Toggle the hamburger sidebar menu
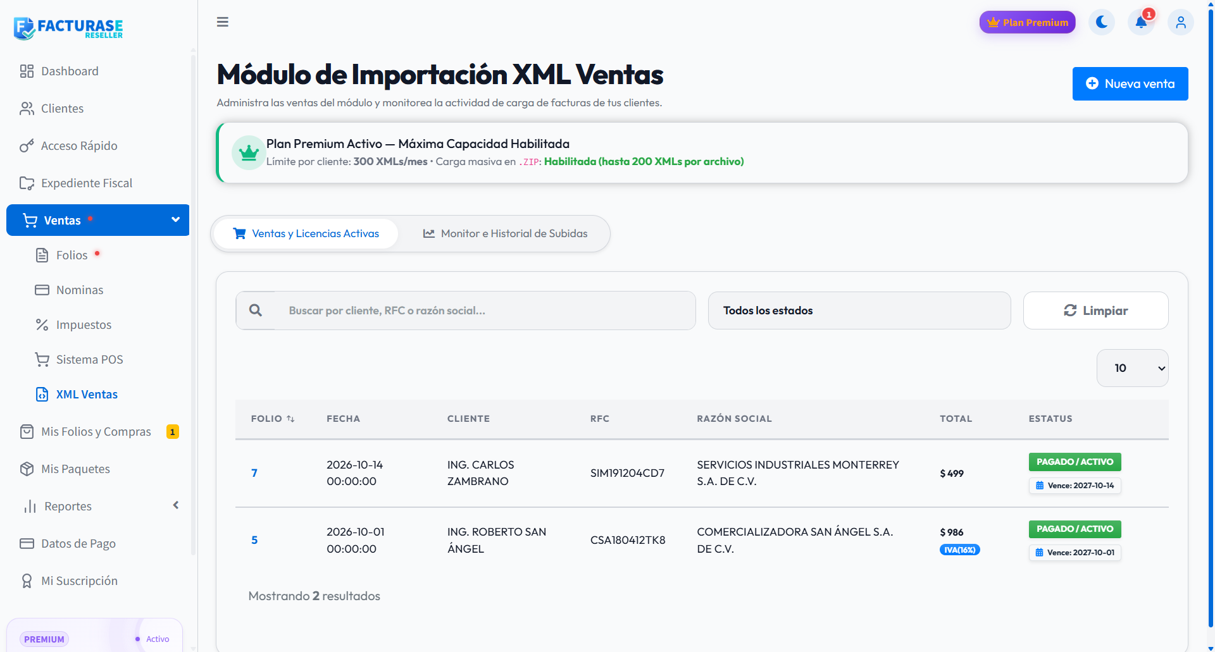 pos(222,22)
